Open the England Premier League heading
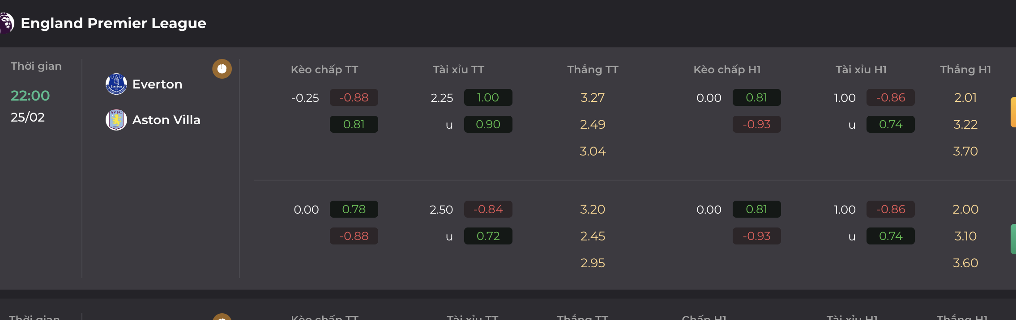 (x=113, y=23)
